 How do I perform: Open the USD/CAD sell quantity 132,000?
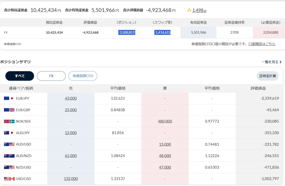pyautogui.click(x=71, y=178)
